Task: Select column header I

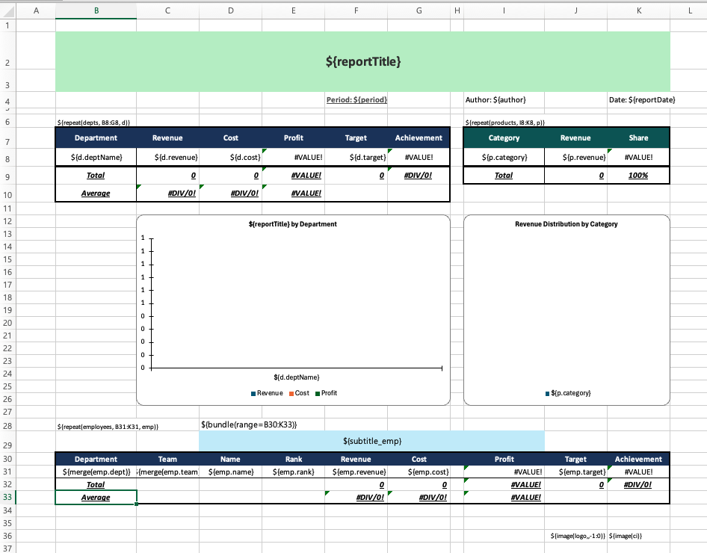Action: tap(504, 10)
